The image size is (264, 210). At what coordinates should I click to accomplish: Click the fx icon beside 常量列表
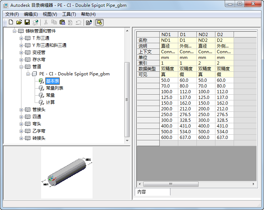click(x=41, y=88)
